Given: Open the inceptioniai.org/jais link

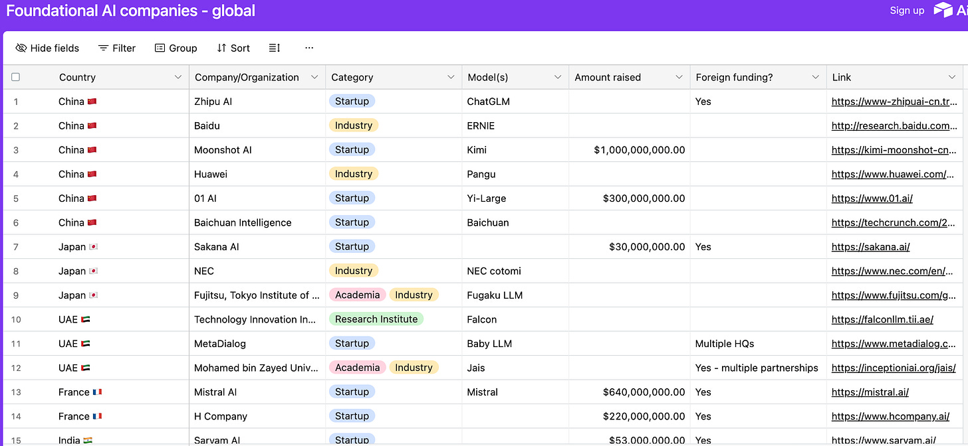Looking at the screenshot, I should coord(894,368).
